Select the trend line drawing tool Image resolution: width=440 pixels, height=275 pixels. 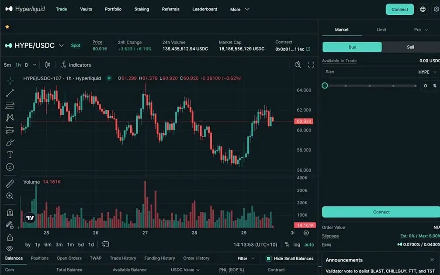pos(10,93)
